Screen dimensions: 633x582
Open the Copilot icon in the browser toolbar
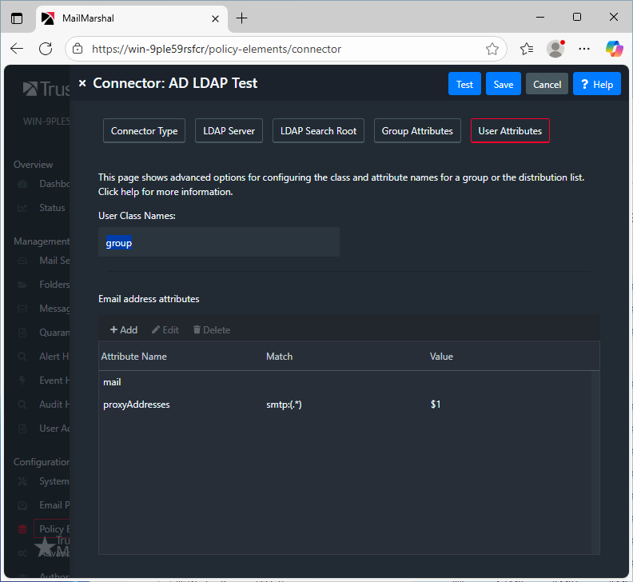(x=614, y=49)
